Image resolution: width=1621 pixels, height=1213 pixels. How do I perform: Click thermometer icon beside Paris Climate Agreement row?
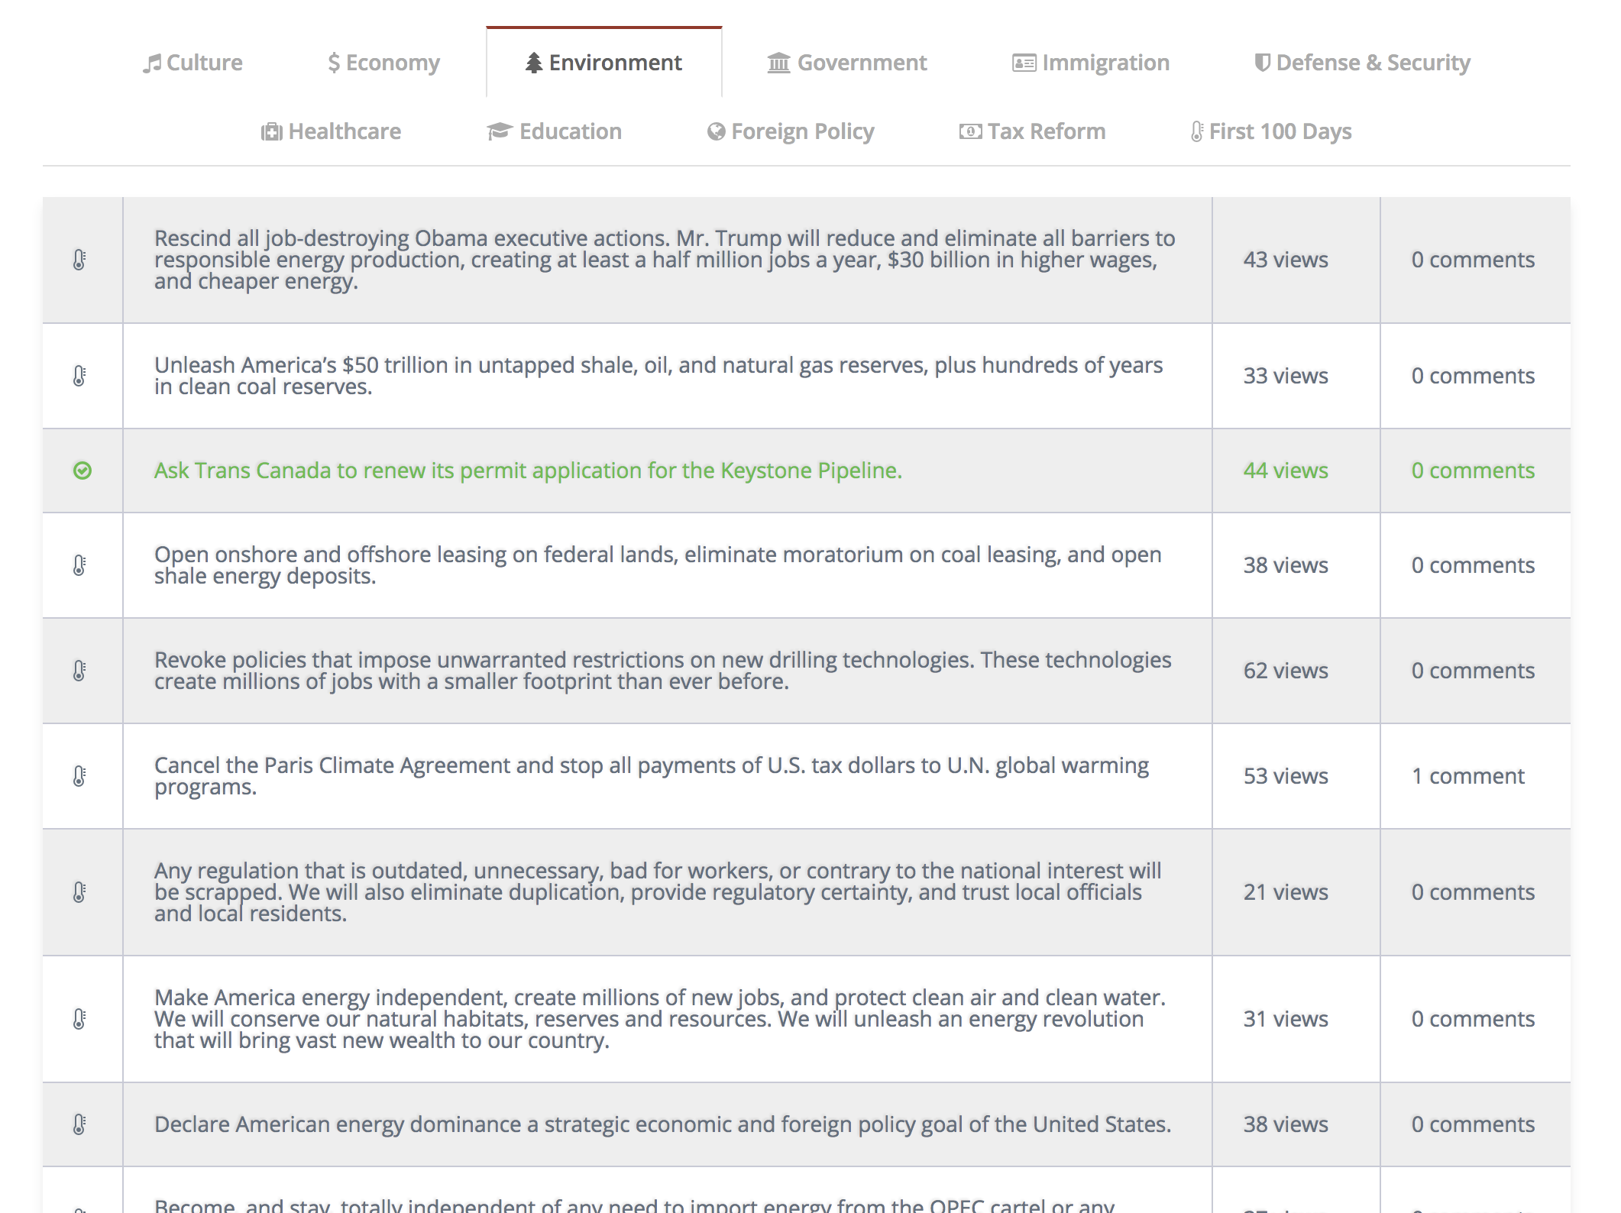click(79, 776)
